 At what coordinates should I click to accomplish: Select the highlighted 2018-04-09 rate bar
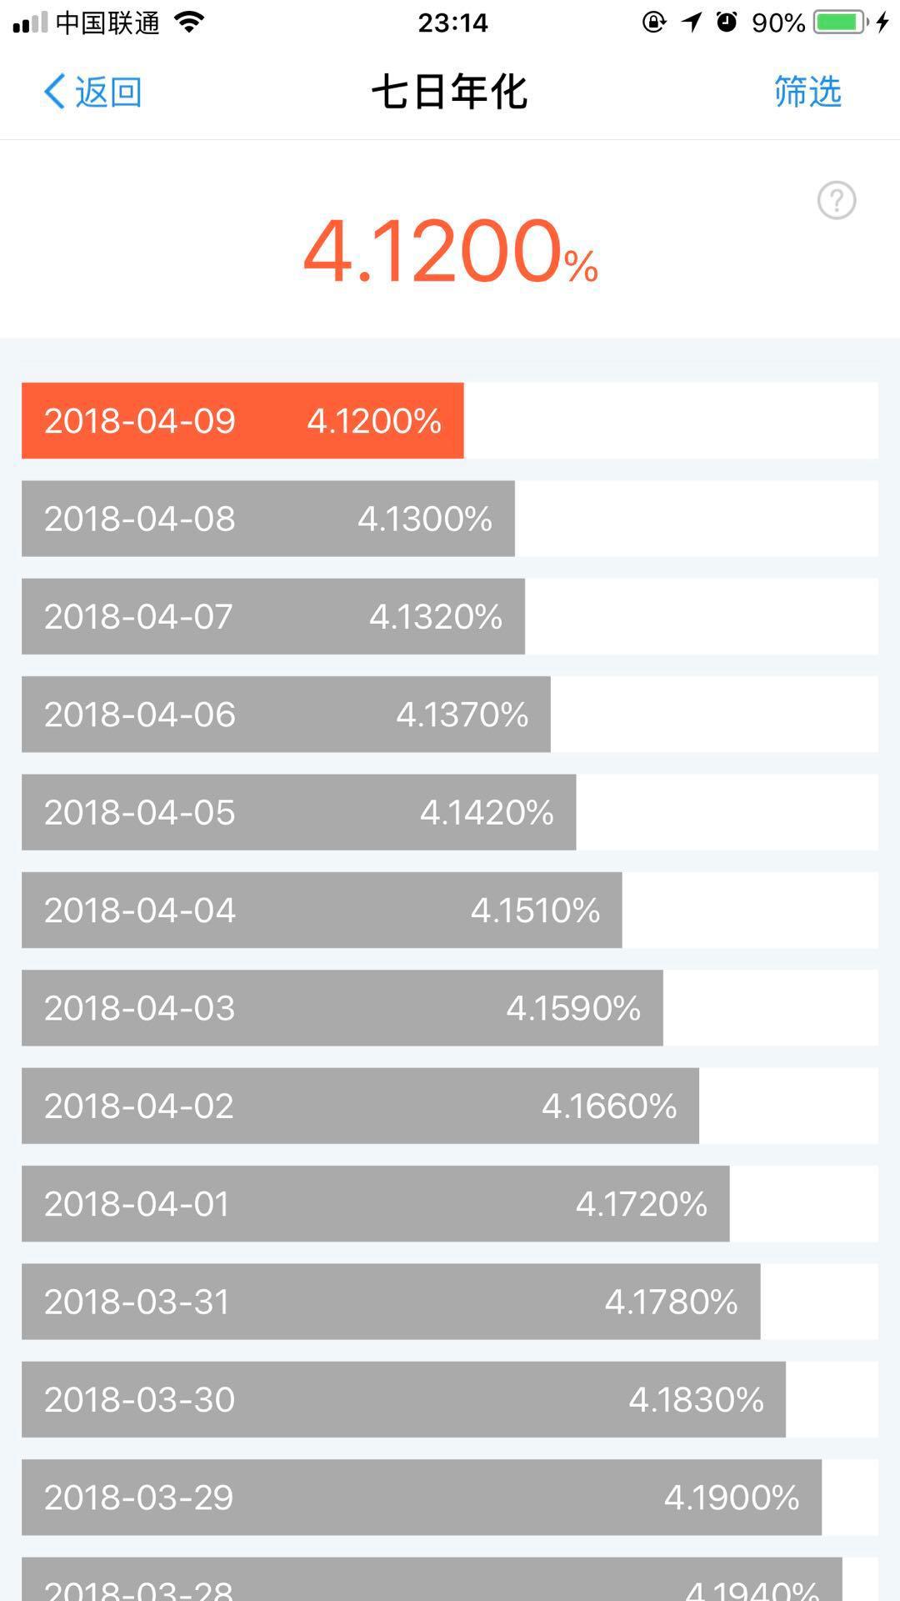(x=243, y=421)
